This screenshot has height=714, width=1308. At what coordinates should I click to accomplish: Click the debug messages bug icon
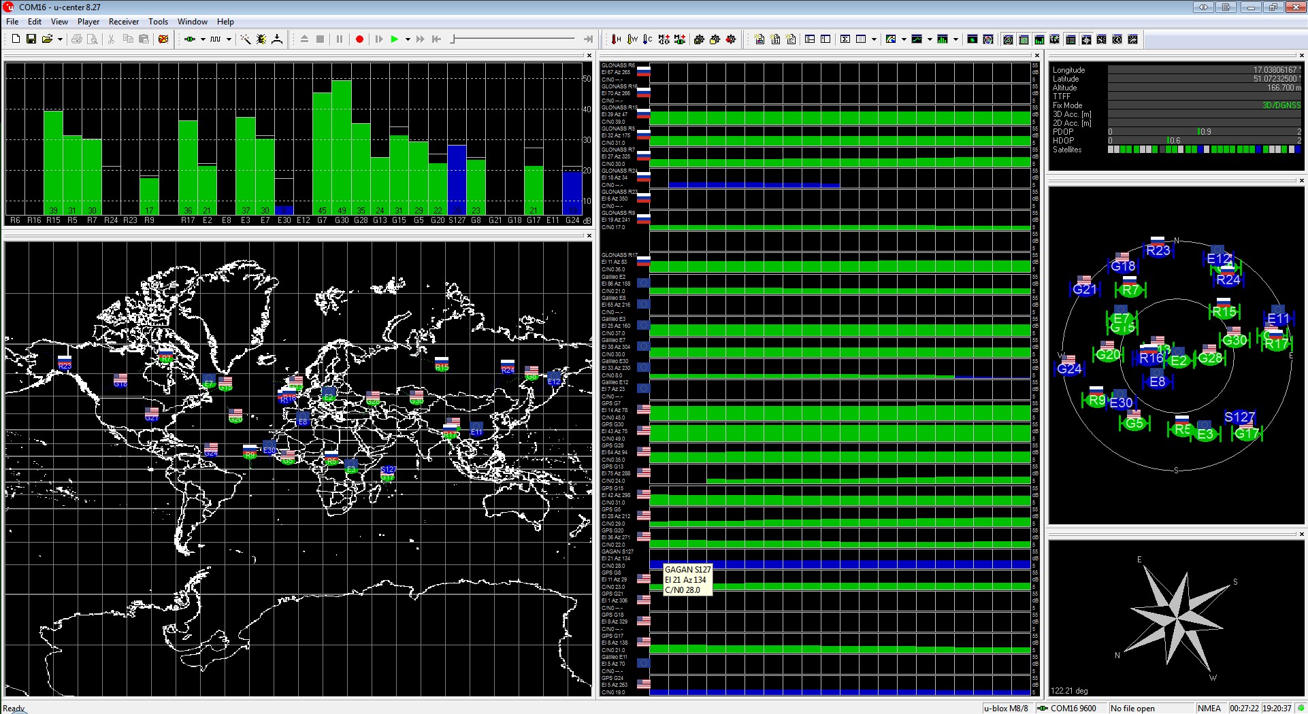(261, 39)
